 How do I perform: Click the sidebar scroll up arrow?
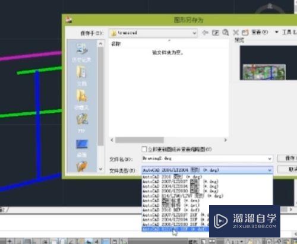pyautogui.click(x=100, y=43)
